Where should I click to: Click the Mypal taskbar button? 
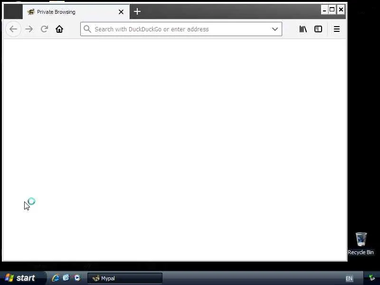[125, 278]
